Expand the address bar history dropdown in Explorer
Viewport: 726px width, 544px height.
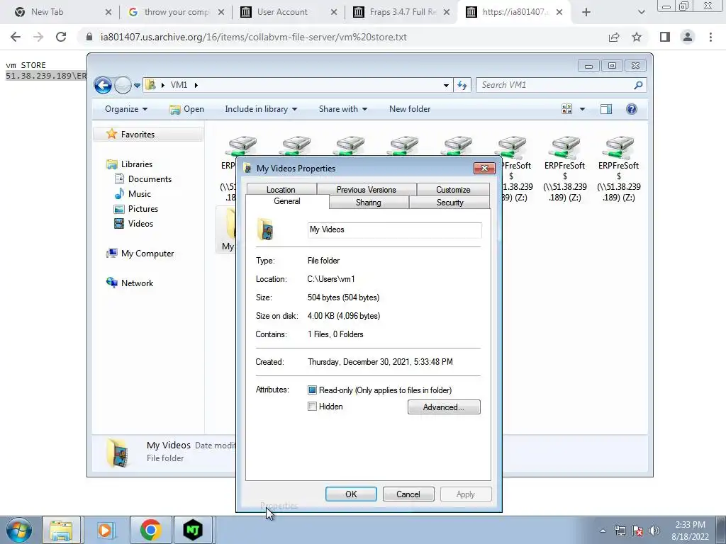(x=446, y=85)
